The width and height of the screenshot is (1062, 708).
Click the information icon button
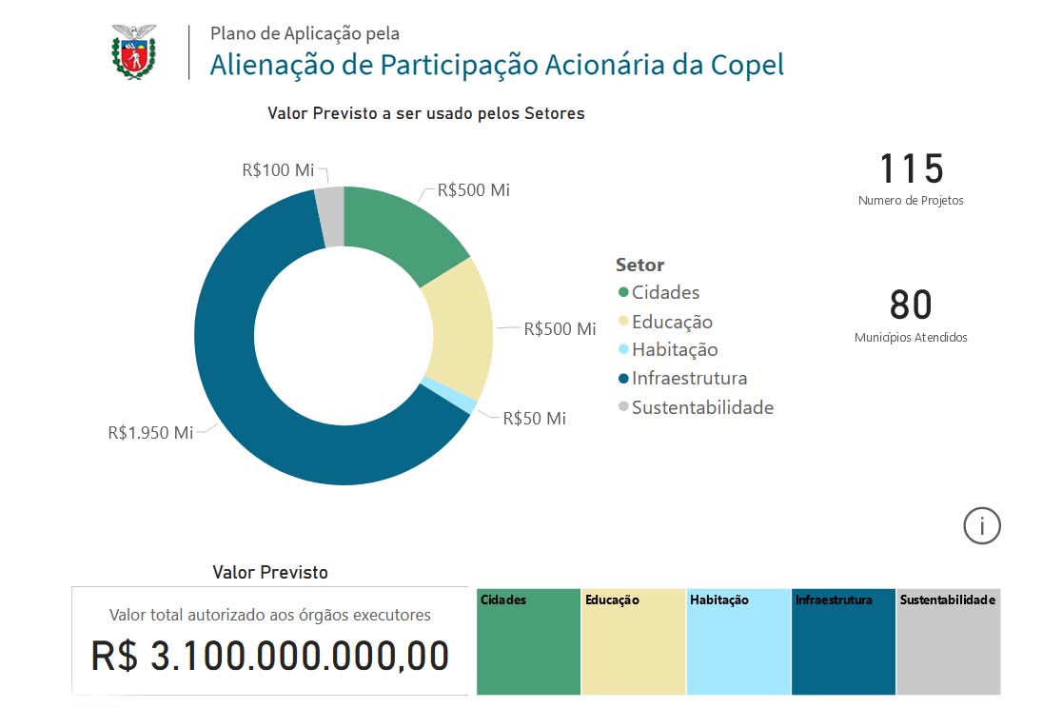click(982, 525)
